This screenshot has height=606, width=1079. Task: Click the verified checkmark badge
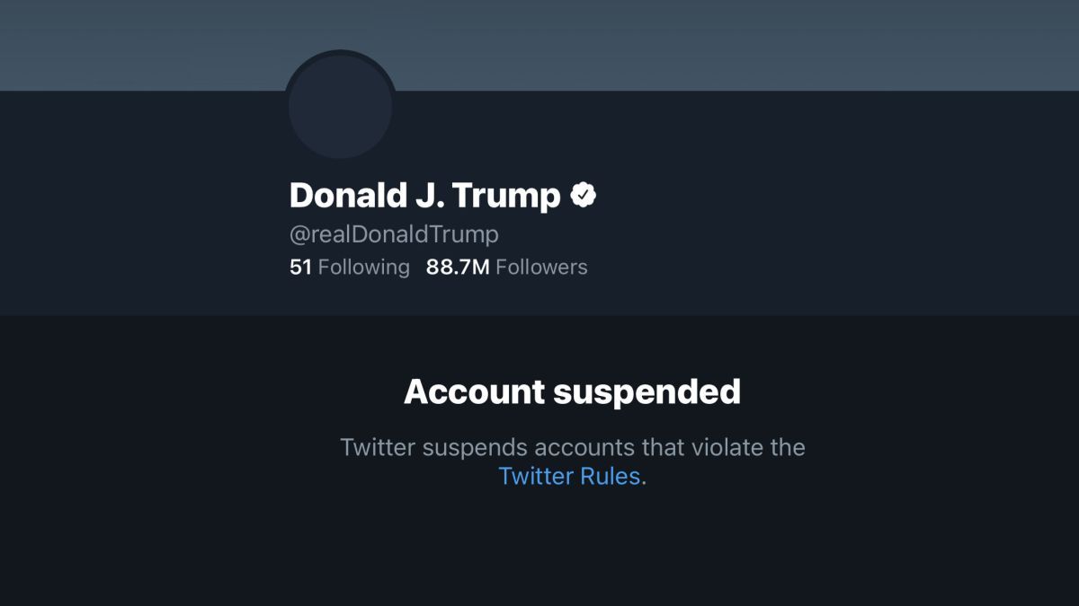click(x=584, y=194)
